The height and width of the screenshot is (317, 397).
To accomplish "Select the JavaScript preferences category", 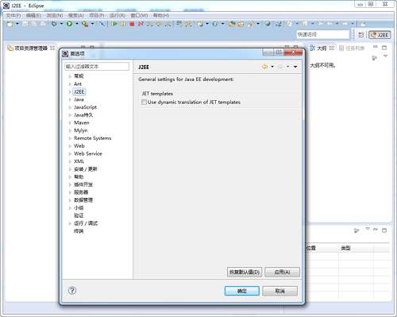I will tap(85, 107).
